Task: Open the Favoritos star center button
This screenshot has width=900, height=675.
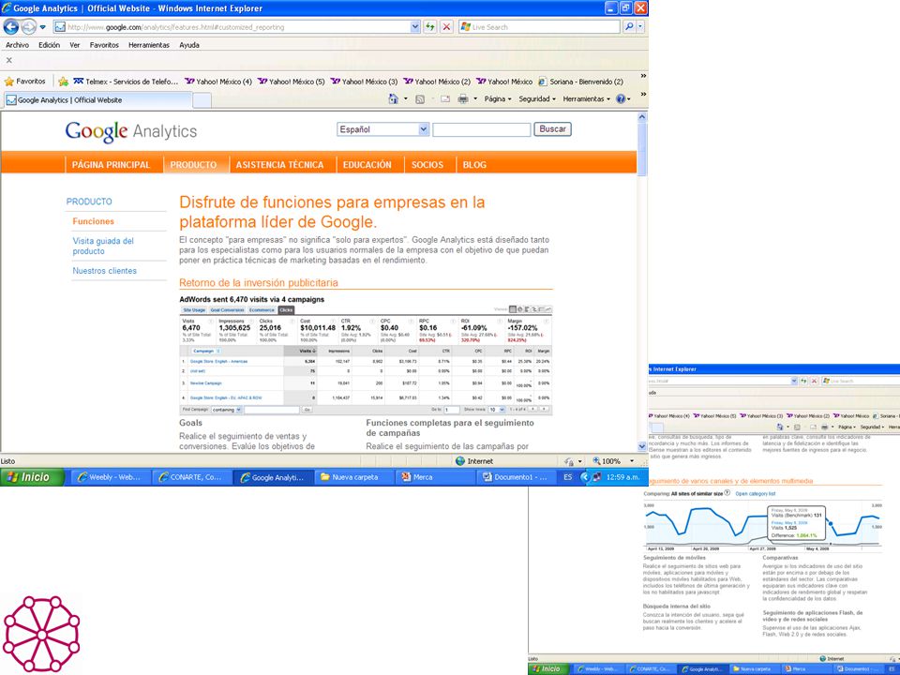Action: tap(24, 82)
